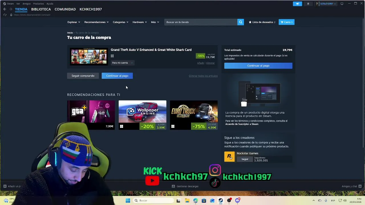Screen dimensions: 365x205
Task: Expand the Más dropdown
Action: tap(155, 22)
